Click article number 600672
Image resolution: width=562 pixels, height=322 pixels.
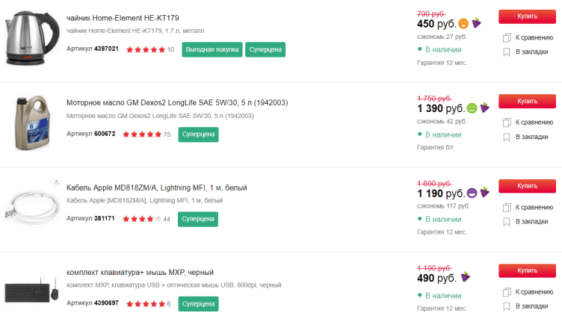105,134
